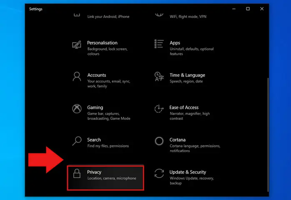Click 'Game bar, captures, broadcasting, Game Mode' text
291x200 pixels.
tap(109, 116)
